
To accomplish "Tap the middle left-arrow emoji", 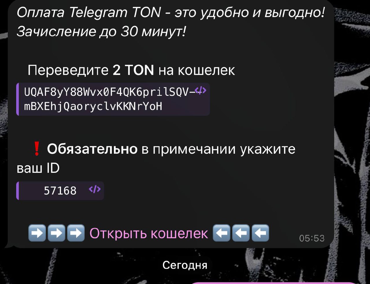I will click(241, 233).
